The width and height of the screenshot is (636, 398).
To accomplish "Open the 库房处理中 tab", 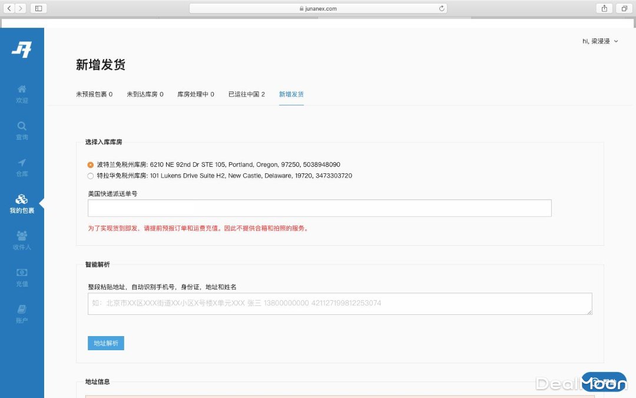I will (x=196, y=94).
